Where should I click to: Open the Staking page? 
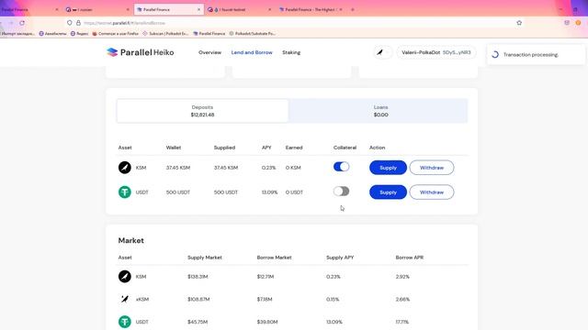coord(291,52)
